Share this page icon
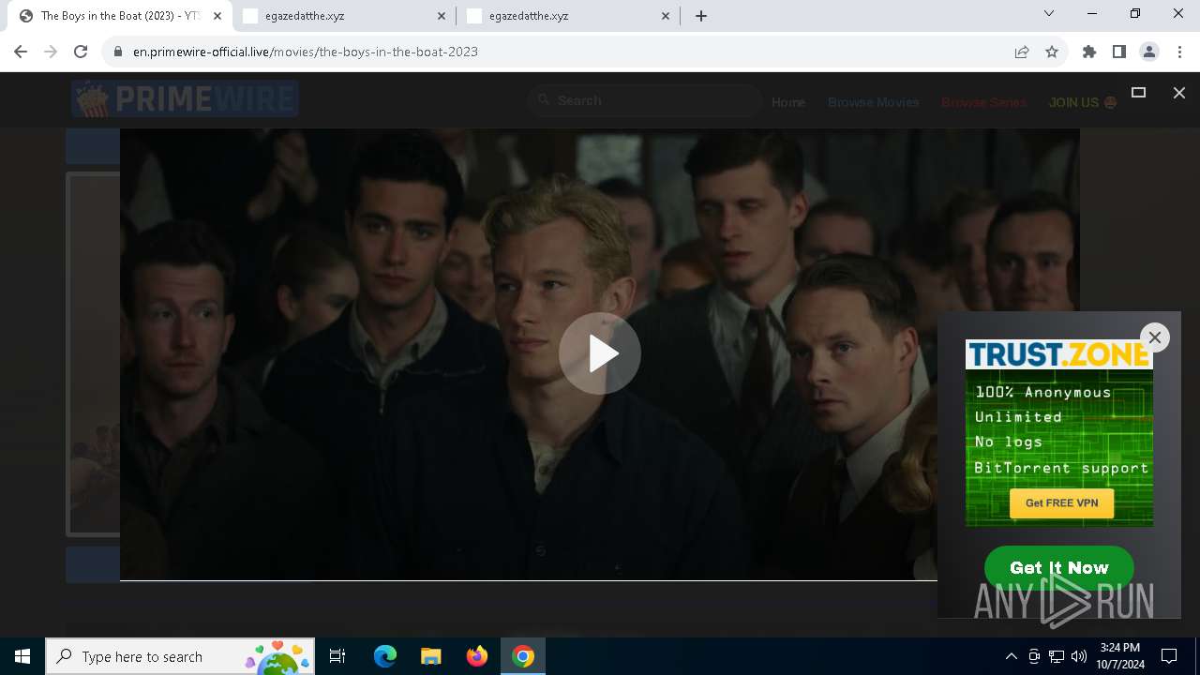Image resolution: width=1200 pixels, height=675 pixels. point(1022,52)
